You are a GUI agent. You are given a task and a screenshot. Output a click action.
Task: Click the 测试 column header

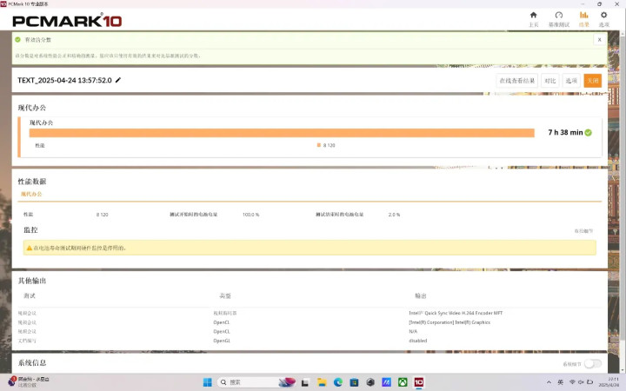tap(30, 295)
